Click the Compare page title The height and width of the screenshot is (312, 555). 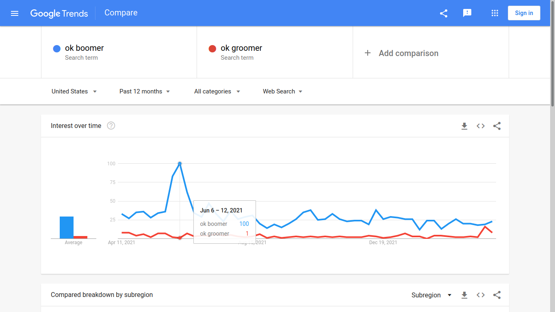pos(121,13)
